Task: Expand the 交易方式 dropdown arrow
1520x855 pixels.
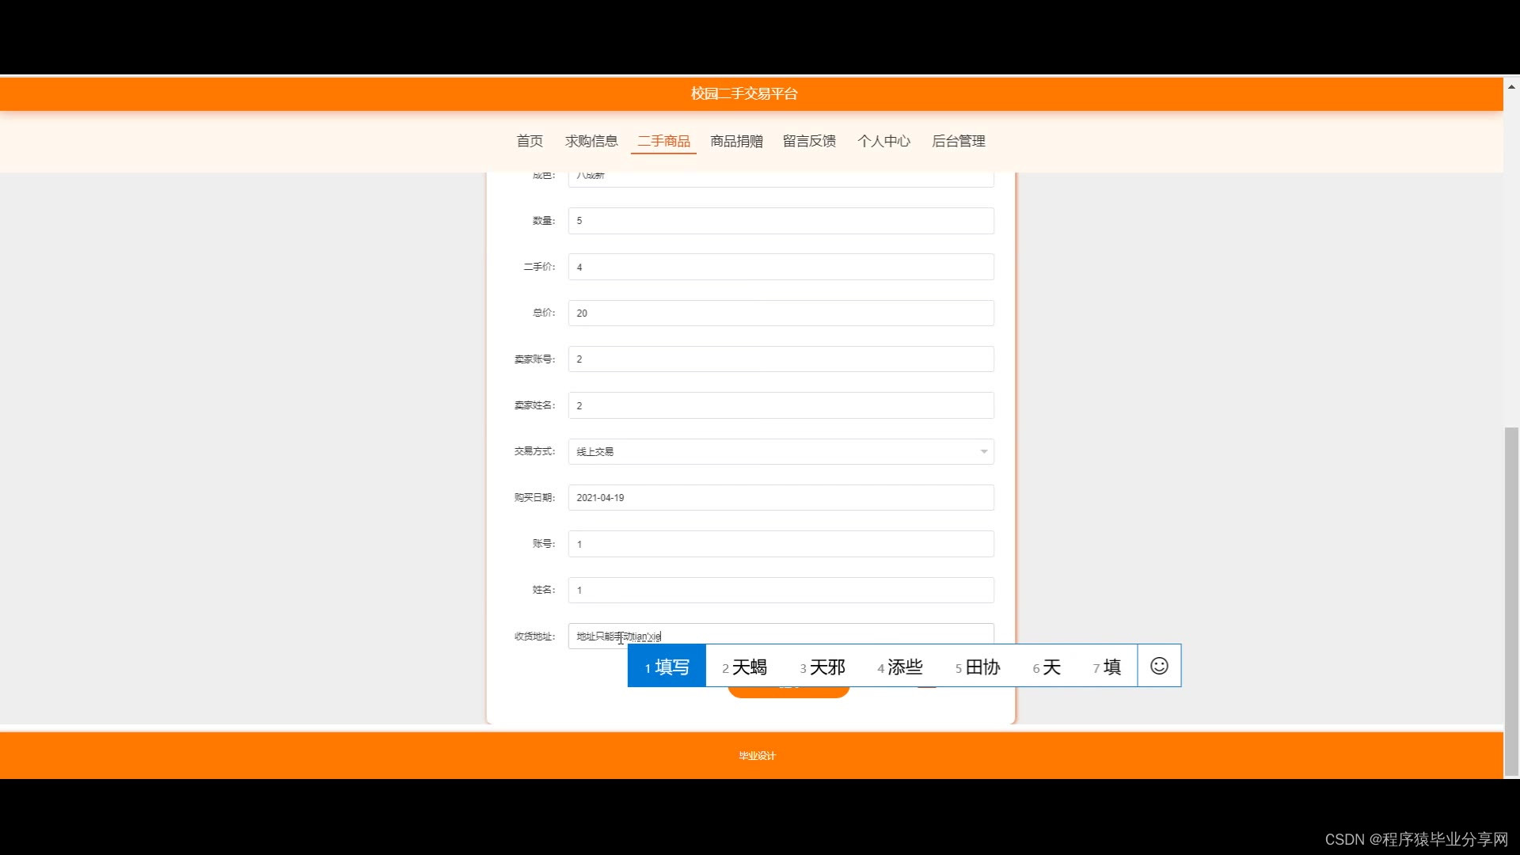Action: [x=983, y=451]
